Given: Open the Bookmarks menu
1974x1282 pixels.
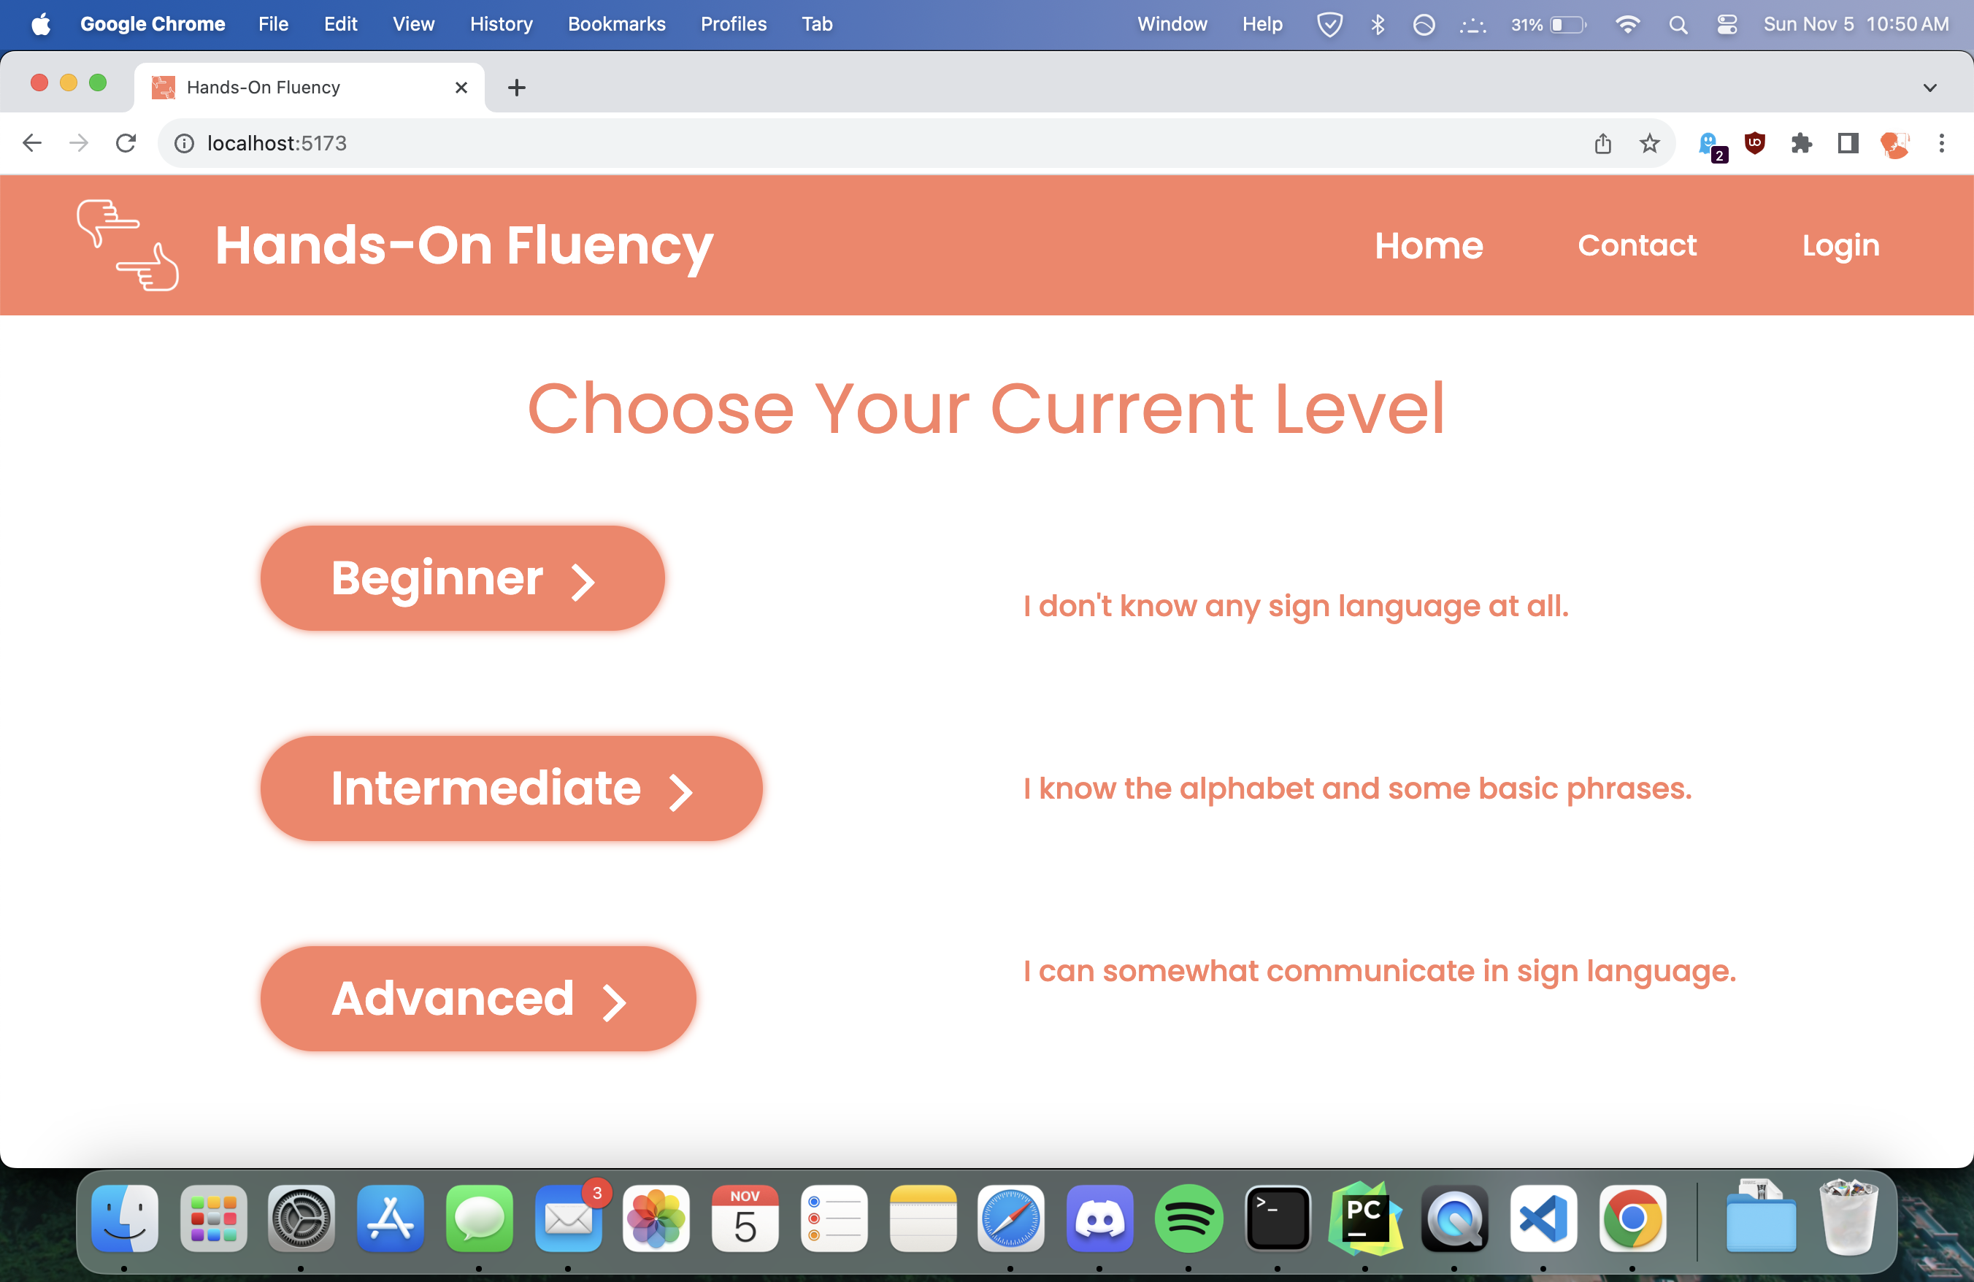Looking at the screenshot, I should (x=615, y=24).
